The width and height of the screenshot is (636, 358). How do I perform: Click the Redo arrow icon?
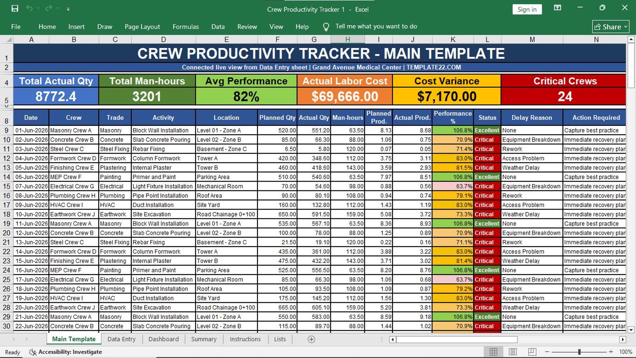48,8
